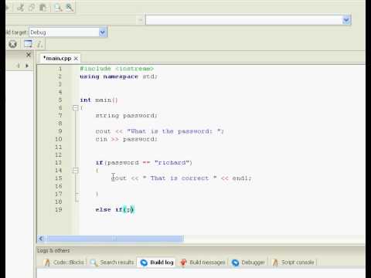Viewport: 371px width, 278px height.
Task: Close the main.cpp editor tab
Action: click(76, 59)
